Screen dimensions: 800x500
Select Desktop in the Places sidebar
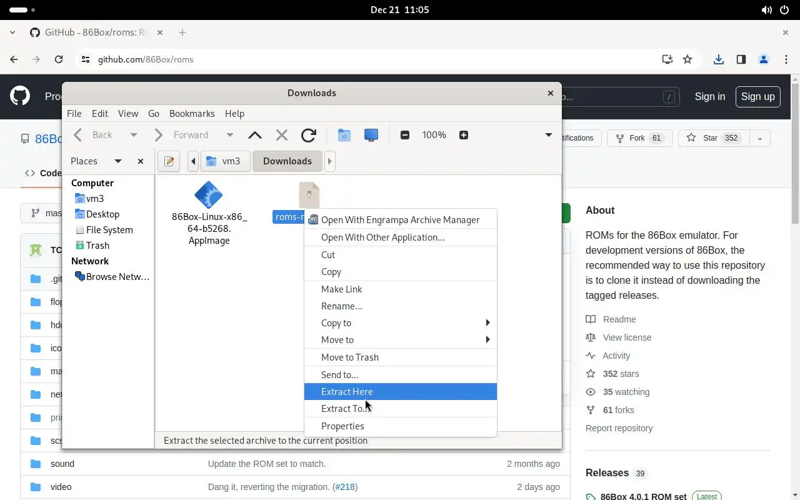[x=102, y=214]
